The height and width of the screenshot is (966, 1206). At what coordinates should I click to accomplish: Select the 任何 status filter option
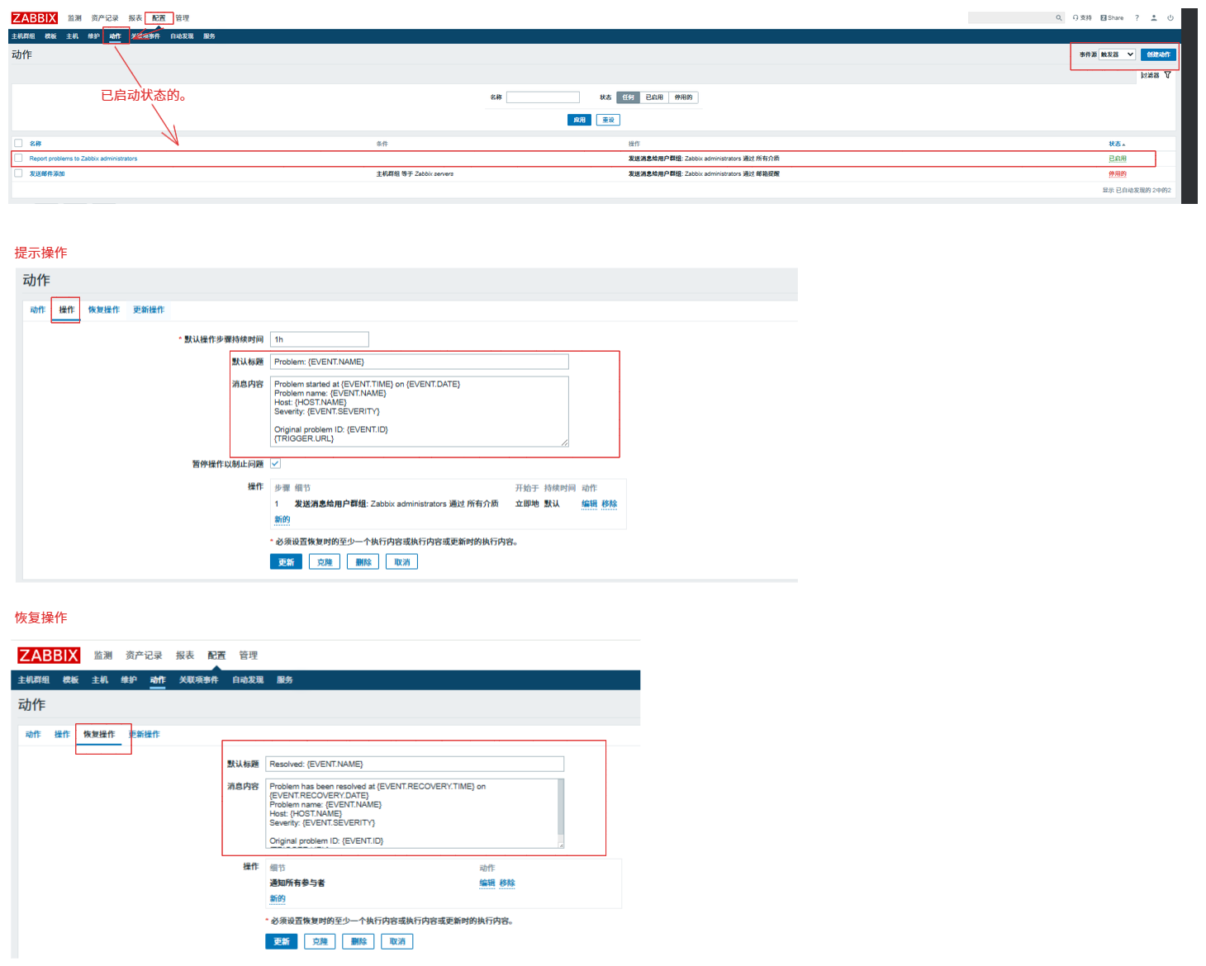[629, 97]
